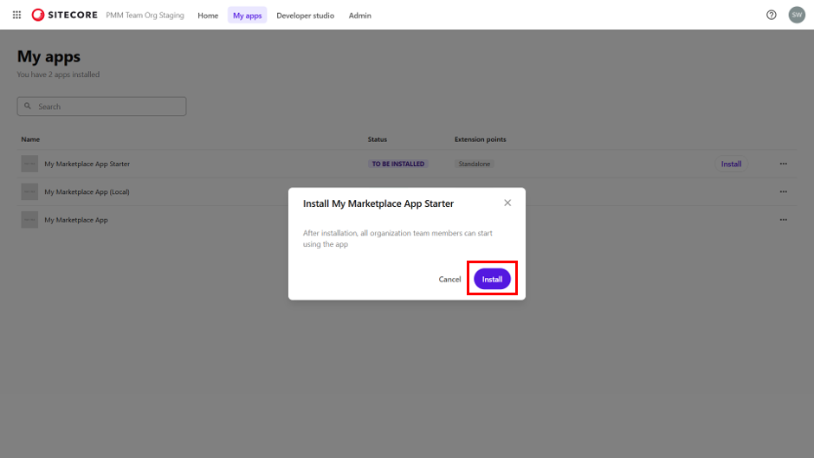Open the bottom row's three-dot menu
The height and width of the screenshot is (458, 814).
click(784, 220)
